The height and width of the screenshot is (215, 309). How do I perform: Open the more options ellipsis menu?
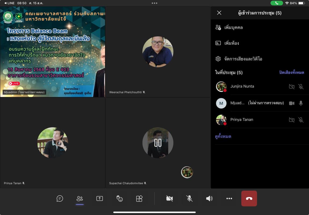click(229, 199)
